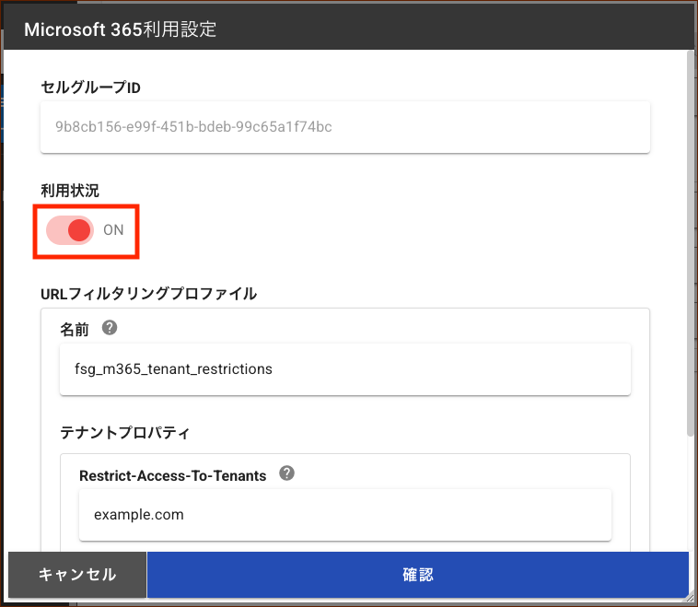This screenshot has height=607, width=698.
Task: Click the 確認 button
Action: pyautogui.click(x=417, y=575)
